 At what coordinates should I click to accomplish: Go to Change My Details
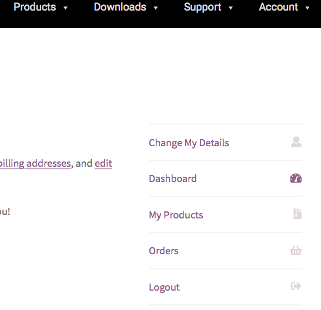click(x=189, y=143)
